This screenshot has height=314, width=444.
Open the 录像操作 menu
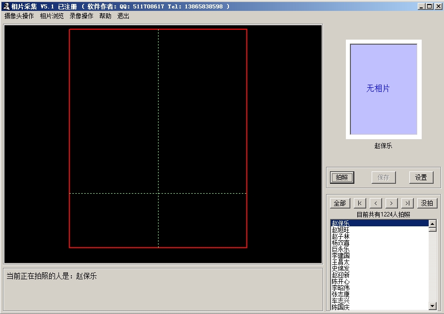coord(82,16)
